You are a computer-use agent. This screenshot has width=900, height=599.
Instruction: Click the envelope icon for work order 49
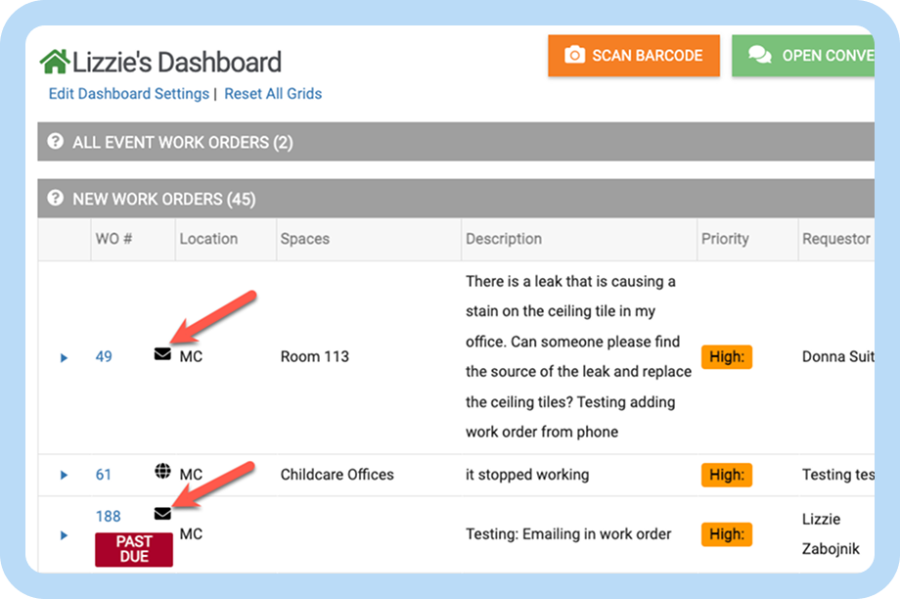tap(162, 354)
